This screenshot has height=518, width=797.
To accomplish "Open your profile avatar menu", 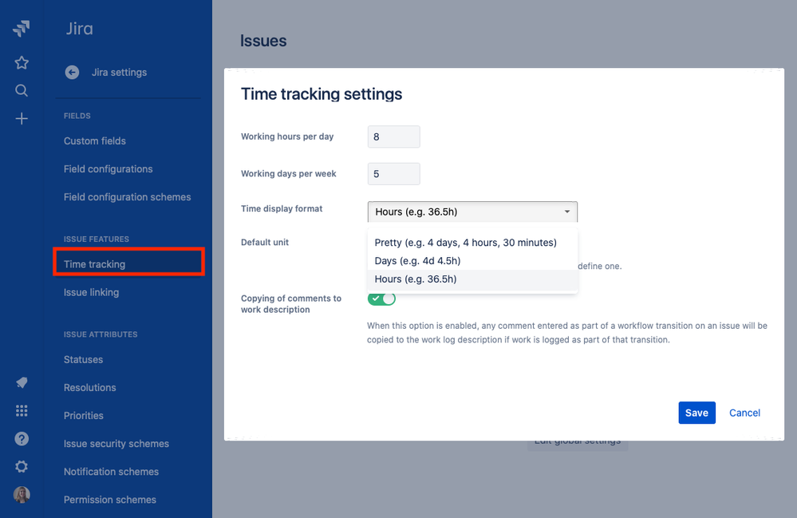I will click(x=21, y=495).
